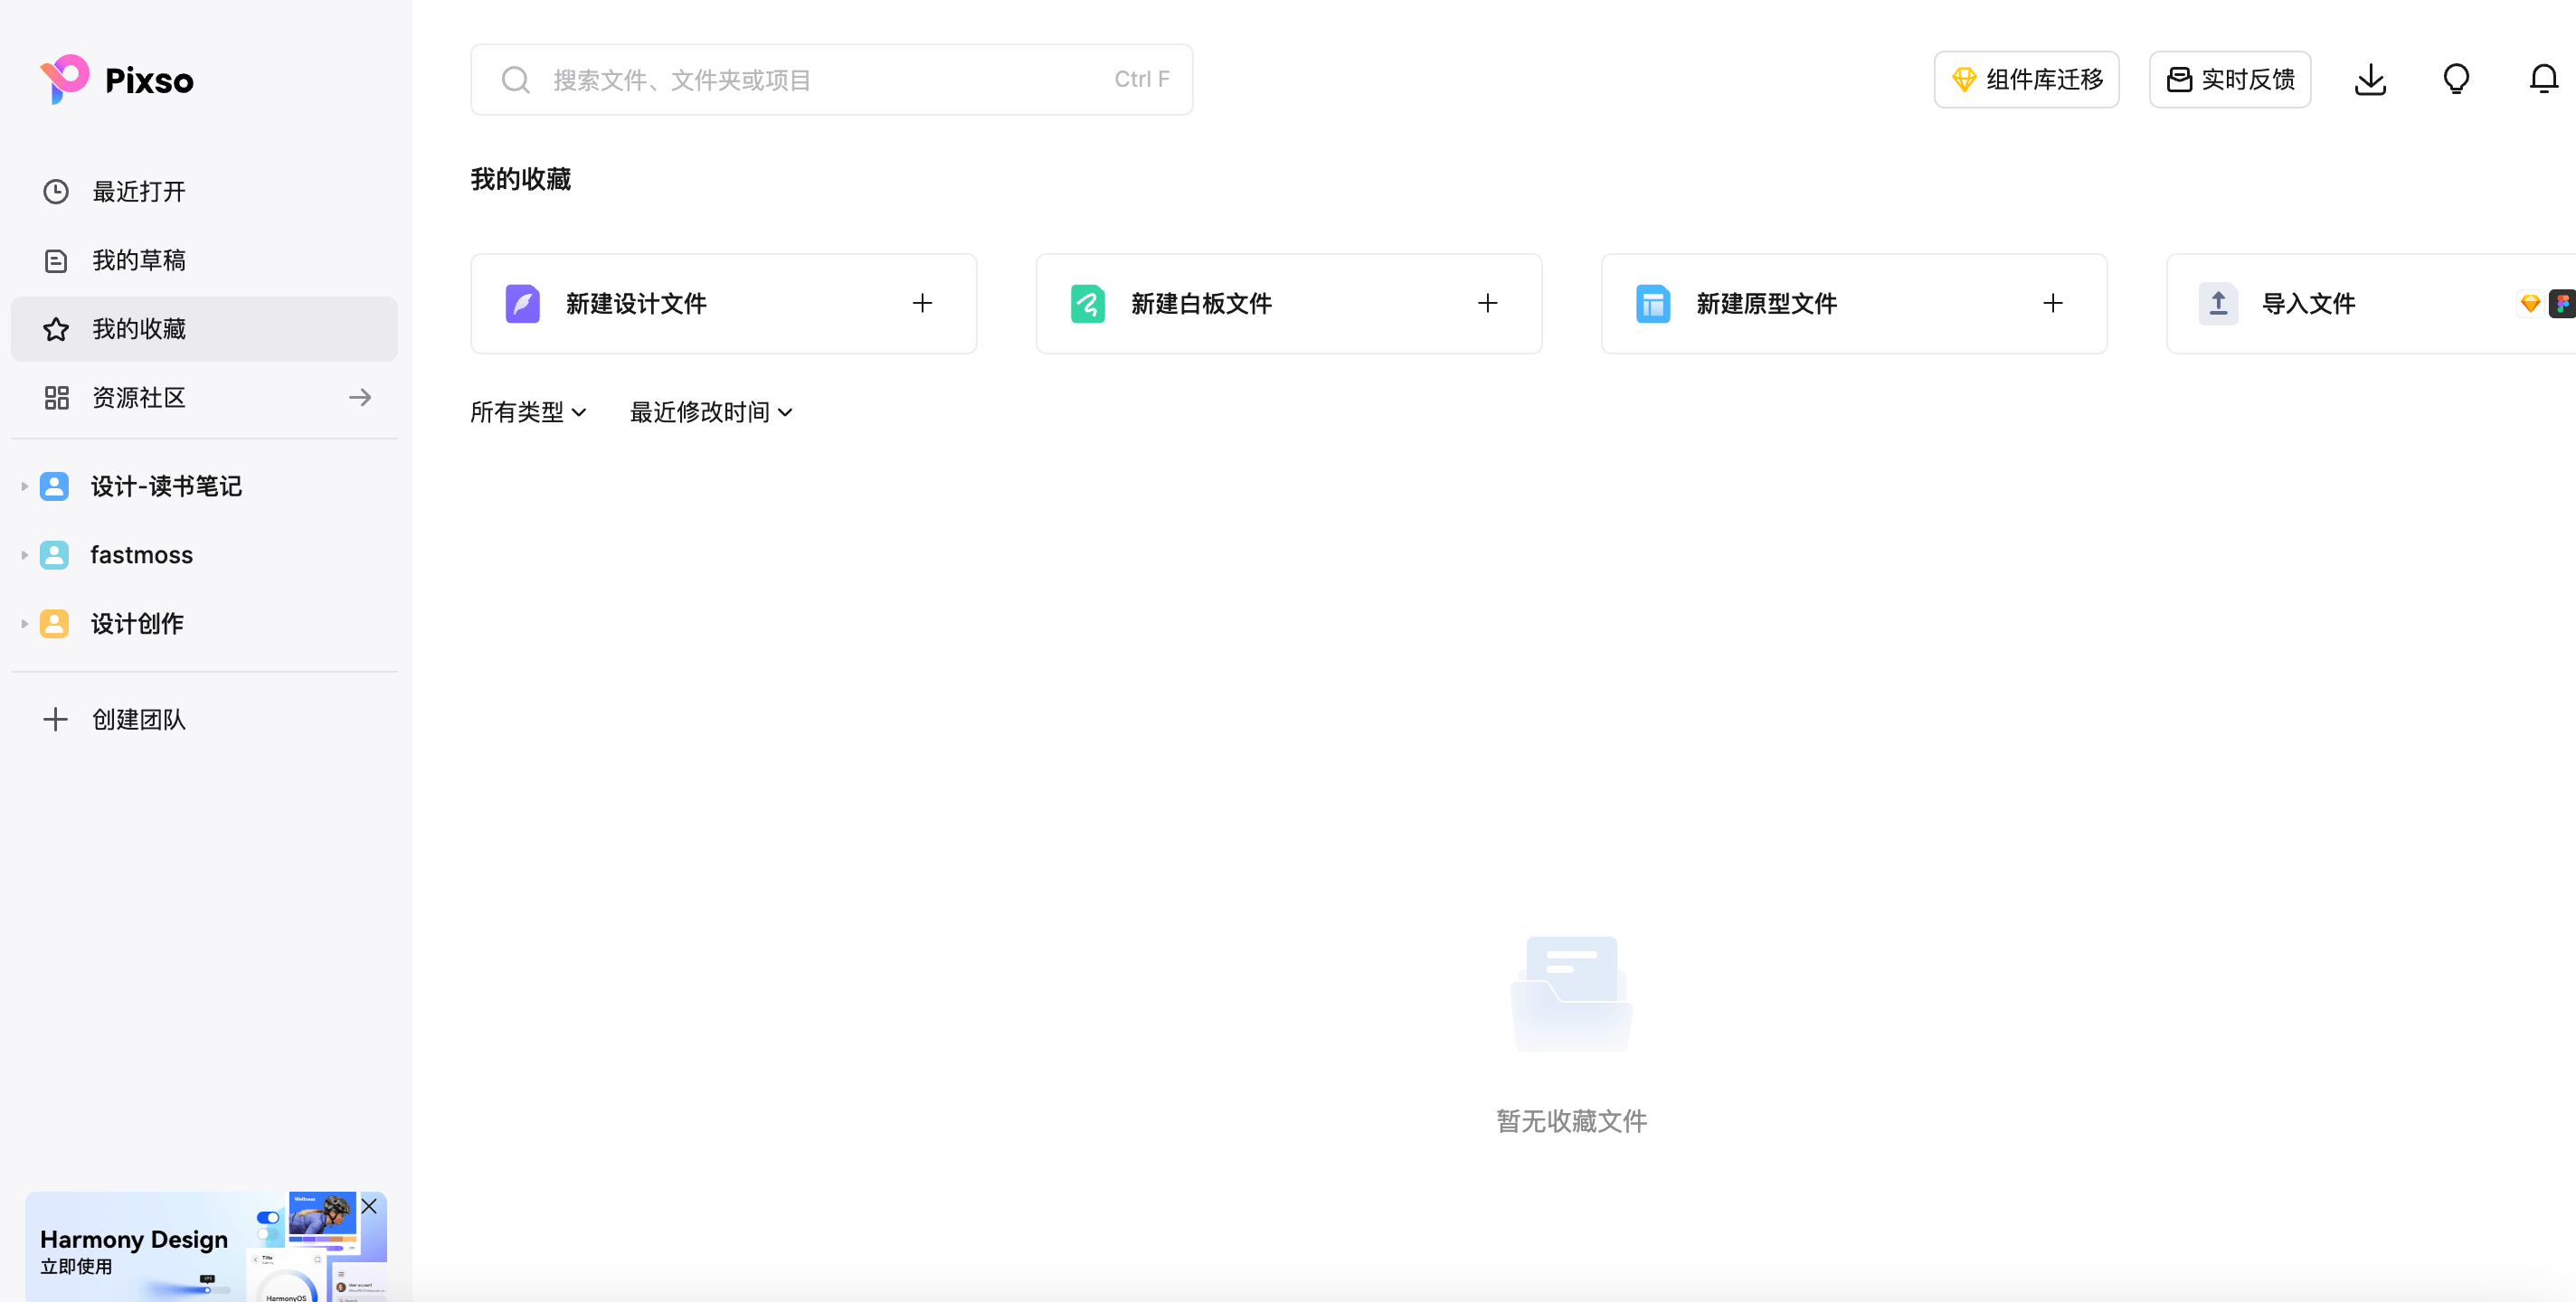Click the 导入文件 upload icon

[2218, 303]
